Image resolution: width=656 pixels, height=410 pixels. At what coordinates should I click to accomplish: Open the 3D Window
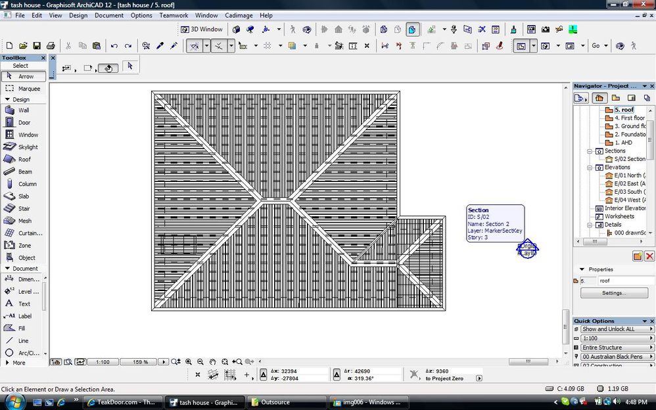point(202,29)
